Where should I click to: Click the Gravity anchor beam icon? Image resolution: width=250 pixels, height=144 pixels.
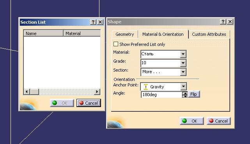(x=145, y=87)
